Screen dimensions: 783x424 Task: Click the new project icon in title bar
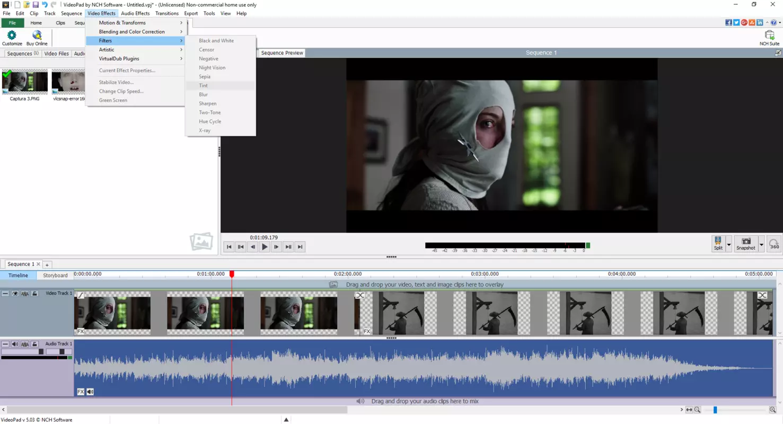(x=17, y=5)
